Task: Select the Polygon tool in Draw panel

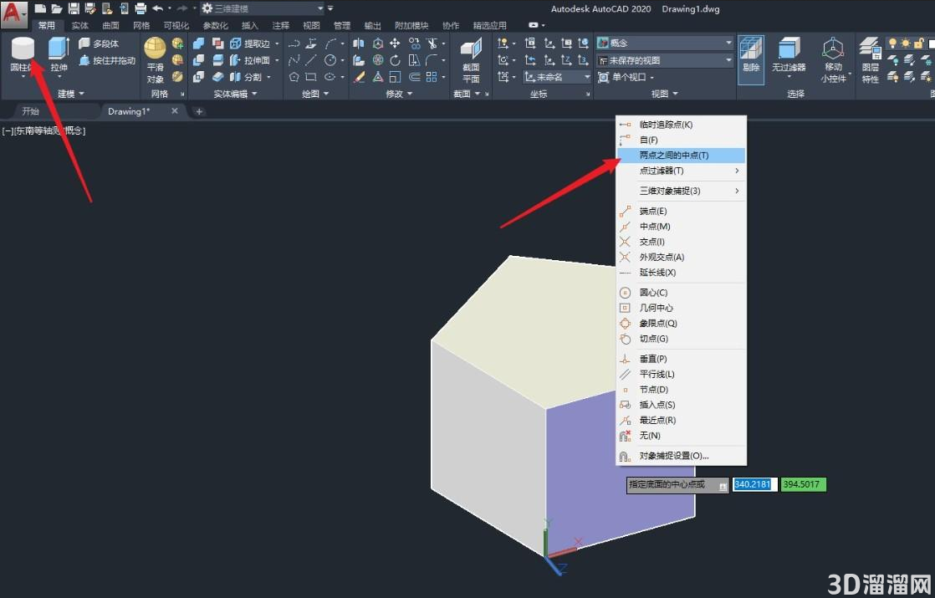Action: pyautogui.click(x=294, y=77)
